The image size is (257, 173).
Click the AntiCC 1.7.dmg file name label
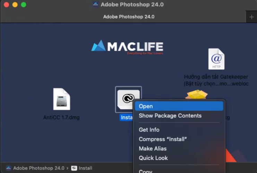pyautogui.click(x=61, y=118)
